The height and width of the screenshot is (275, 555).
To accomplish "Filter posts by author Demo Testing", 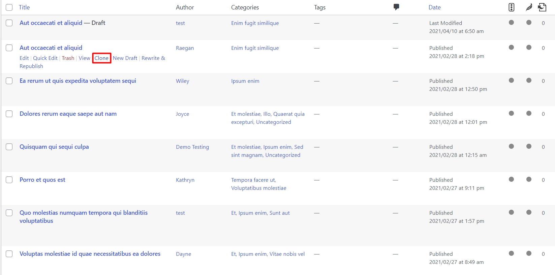I will pos(192,147).
